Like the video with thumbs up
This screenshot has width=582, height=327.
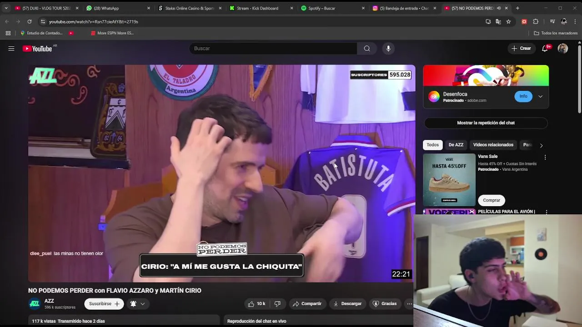(x=256, y=304)
